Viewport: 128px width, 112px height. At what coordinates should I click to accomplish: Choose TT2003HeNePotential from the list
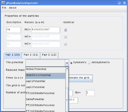click(x=46, y=111)
